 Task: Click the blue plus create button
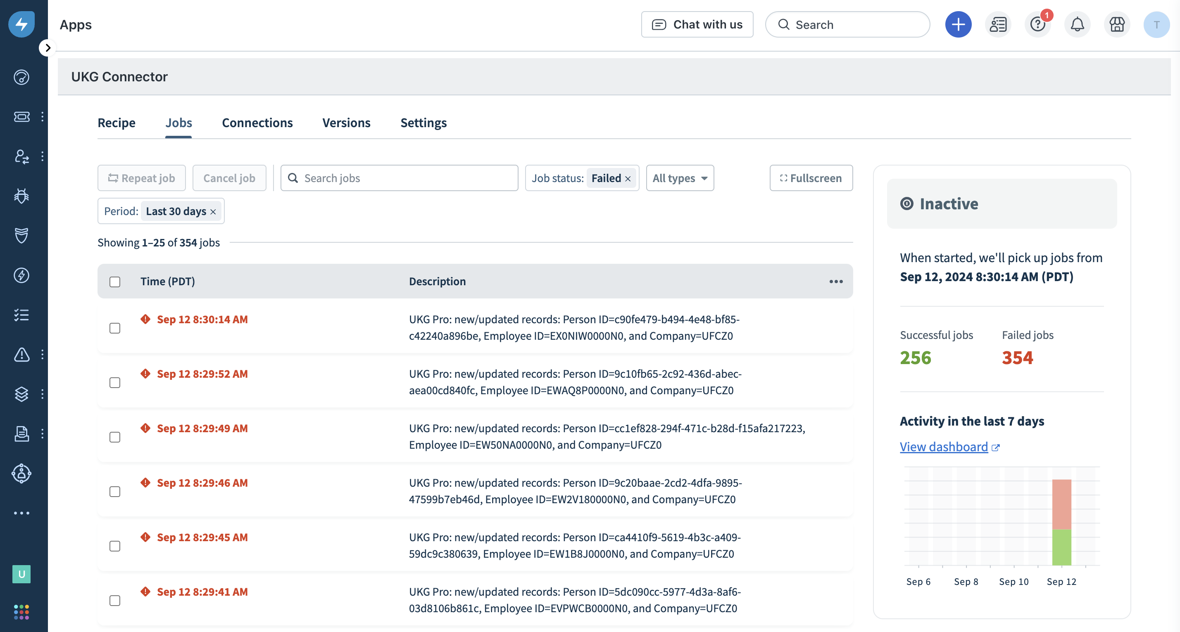[x=958, y=25]
